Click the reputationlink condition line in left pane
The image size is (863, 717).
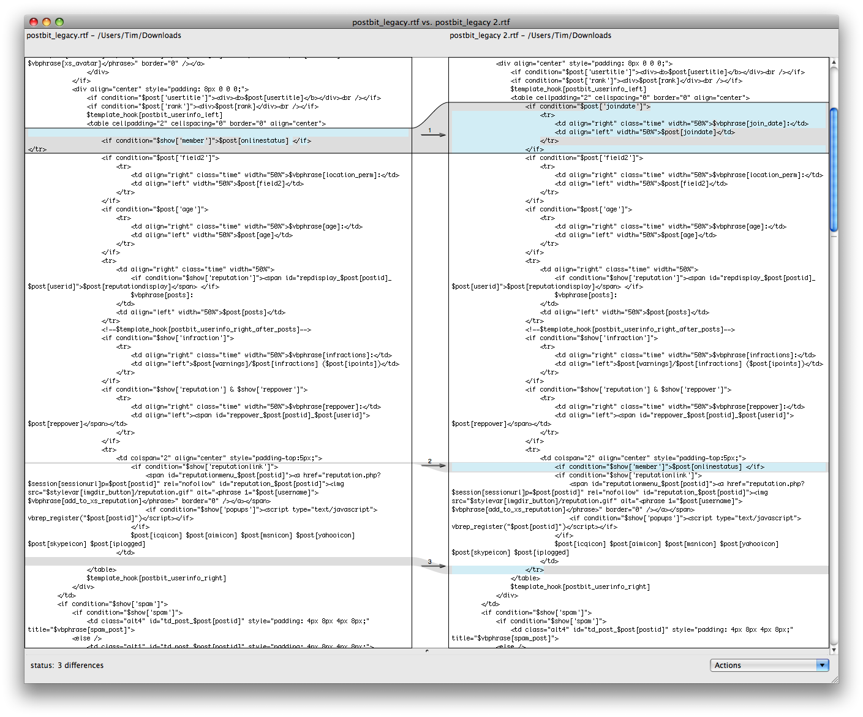point(205,466)
